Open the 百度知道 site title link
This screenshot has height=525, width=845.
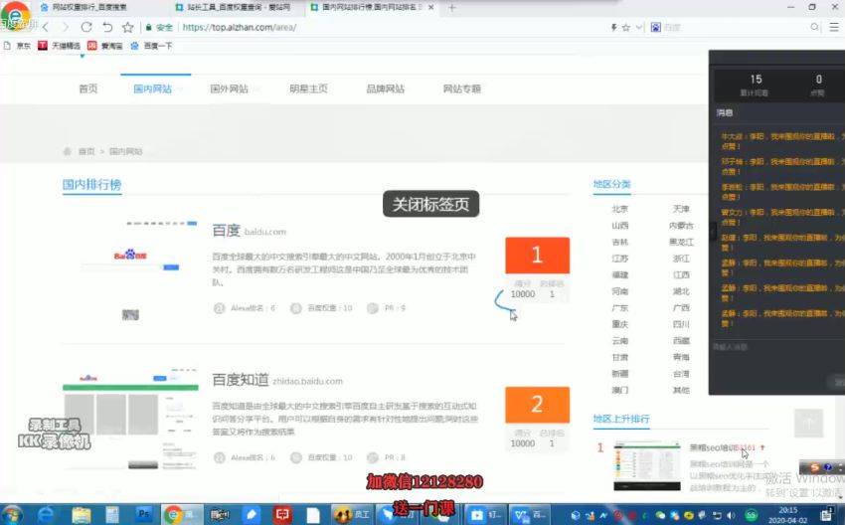coord(241,380)
